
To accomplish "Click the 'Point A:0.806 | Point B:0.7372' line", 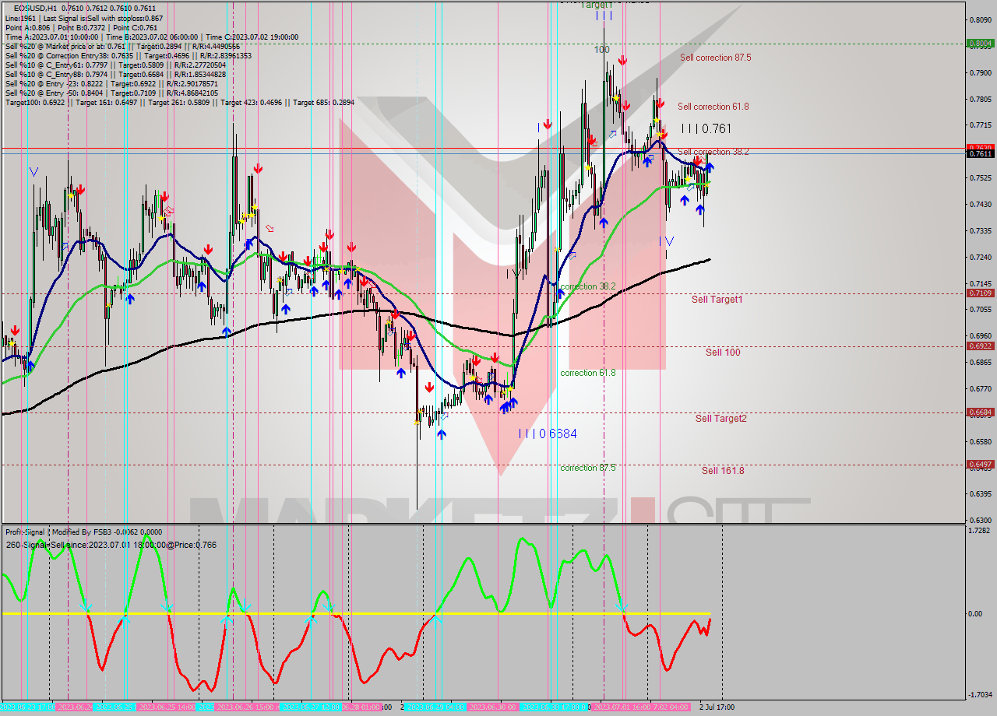I will 83,27.
